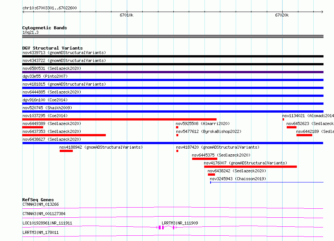
Task: Open variant nsv6438242 (Sedlazeck2020)
Action: tap(237, 171)
